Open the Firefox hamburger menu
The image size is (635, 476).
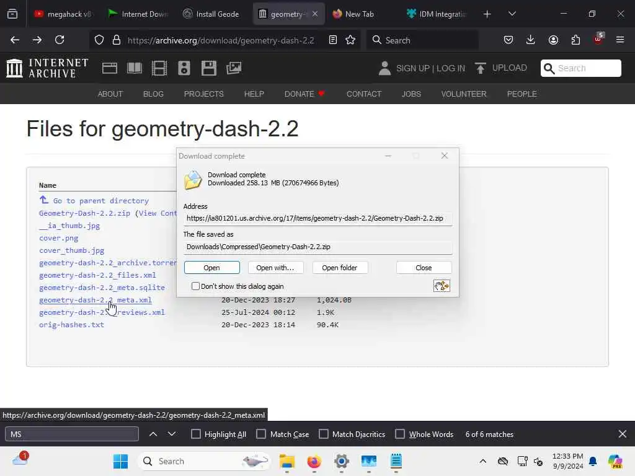click(x=620, y=40)
